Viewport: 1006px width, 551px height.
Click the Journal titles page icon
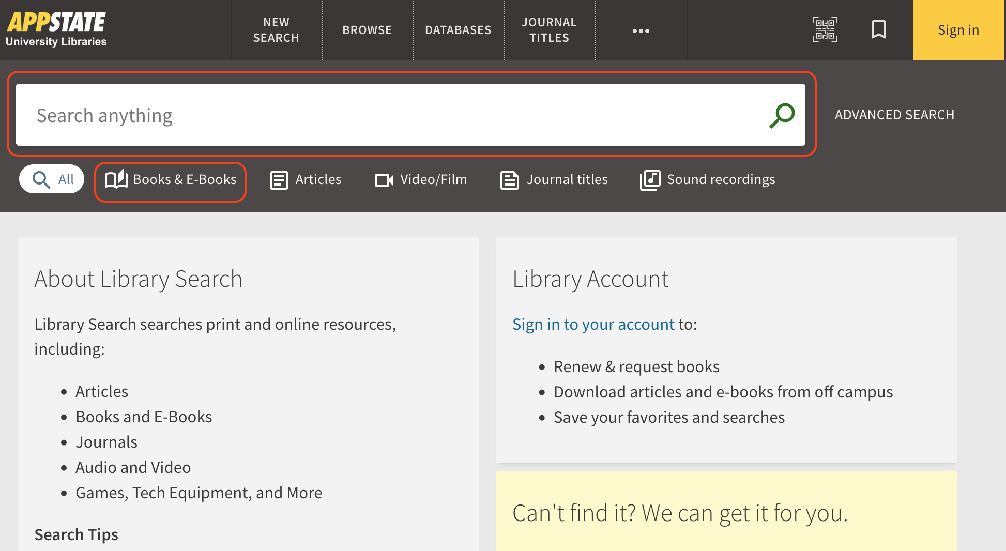[509, 180]
